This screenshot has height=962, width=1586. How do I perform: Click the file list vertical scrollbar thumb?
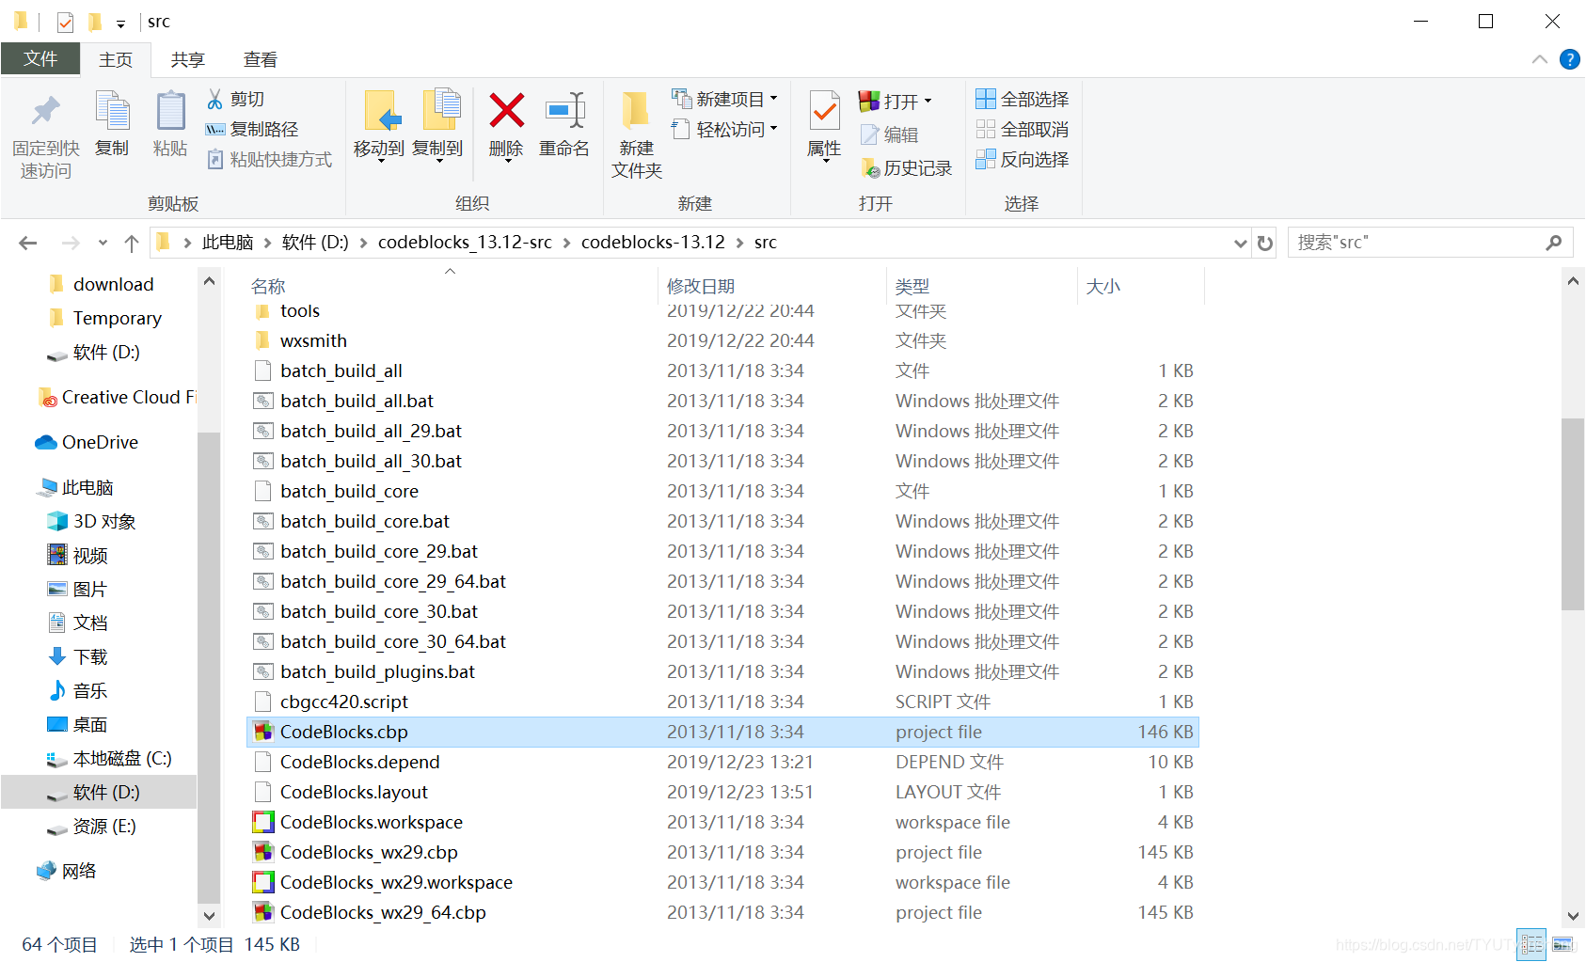[1572, 514]
